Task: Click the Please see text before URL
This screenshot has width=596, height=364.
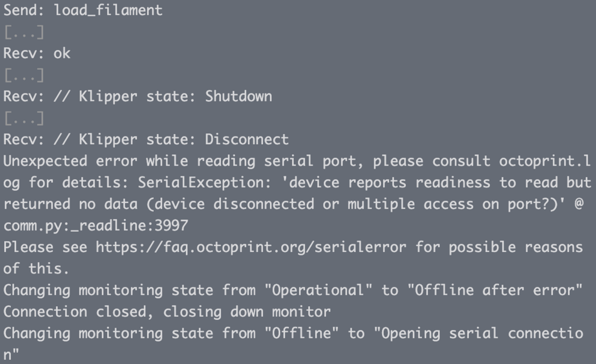Action: tap(45, 247)
